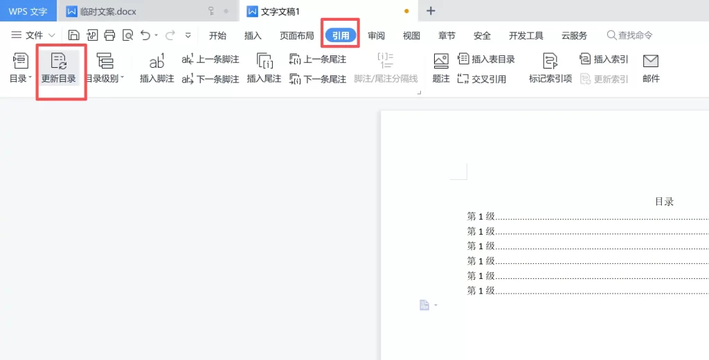Click the 更新目录 button

(59, 68)
